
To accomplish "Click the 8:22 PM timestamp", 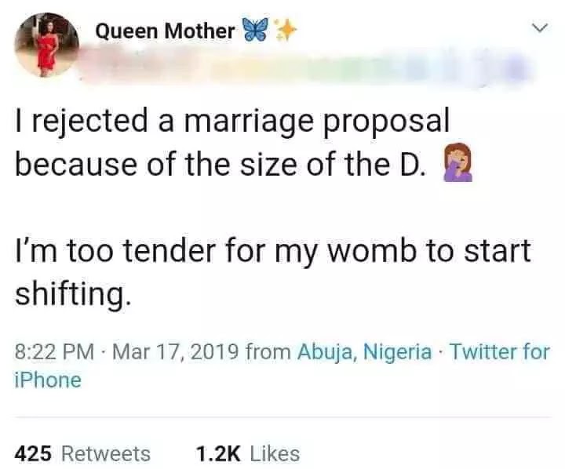I will point(52,351).
